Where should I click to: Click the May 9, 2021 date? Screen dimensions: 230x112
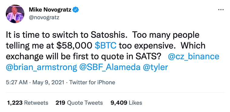point(48,82)
